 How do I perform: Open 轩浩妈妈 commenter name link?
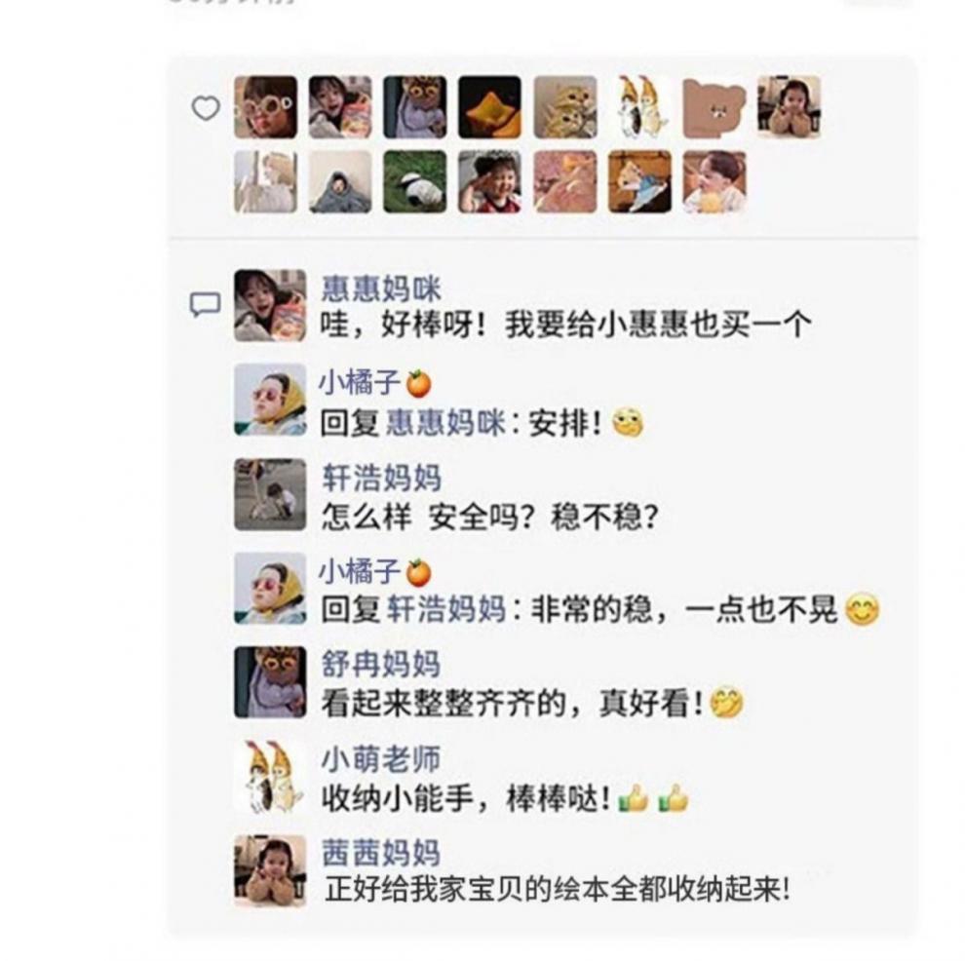(381, 478)
